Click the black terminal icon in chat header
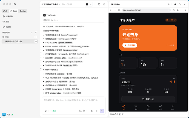The width and height of the screenshot is (189, 118). pos(87,4)
